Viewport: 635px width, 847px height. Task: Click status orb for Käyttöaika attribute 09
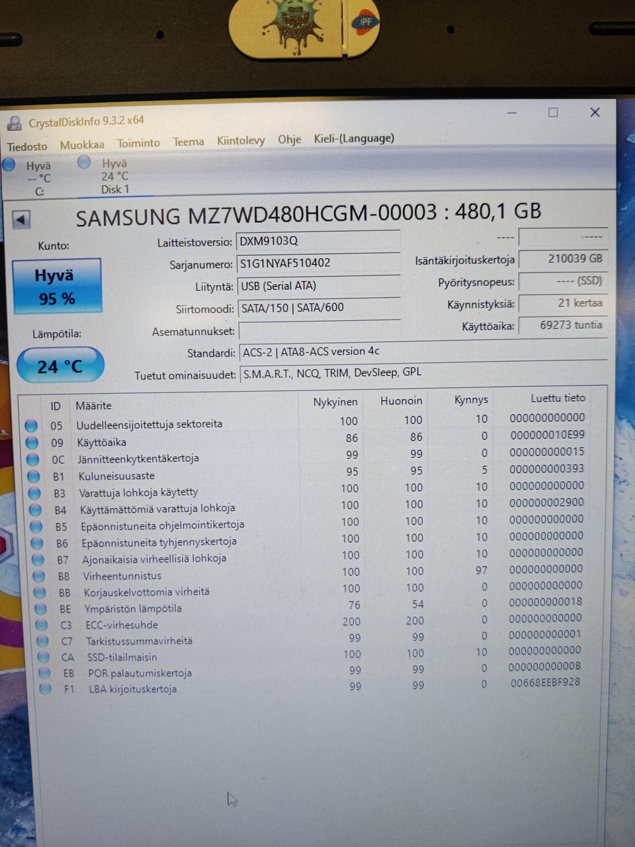click(32, 443)
